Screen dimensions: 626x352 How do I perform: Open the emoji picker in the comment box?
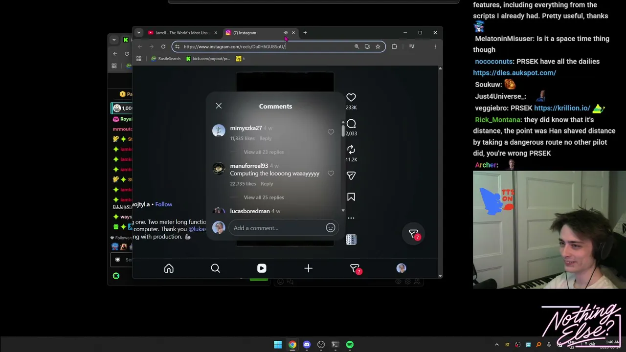(331, 228)
